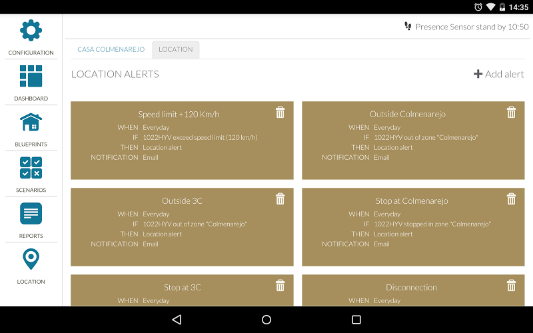Click the SCENARIOS label in sidebar

coord(31,190)
